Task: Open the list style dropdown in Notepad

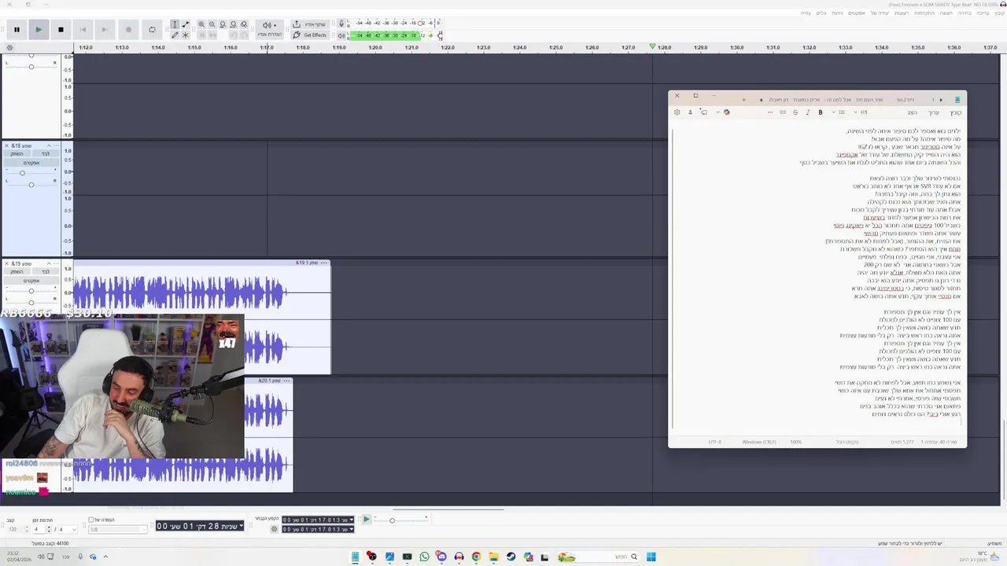Action: [x=839, y=112]
